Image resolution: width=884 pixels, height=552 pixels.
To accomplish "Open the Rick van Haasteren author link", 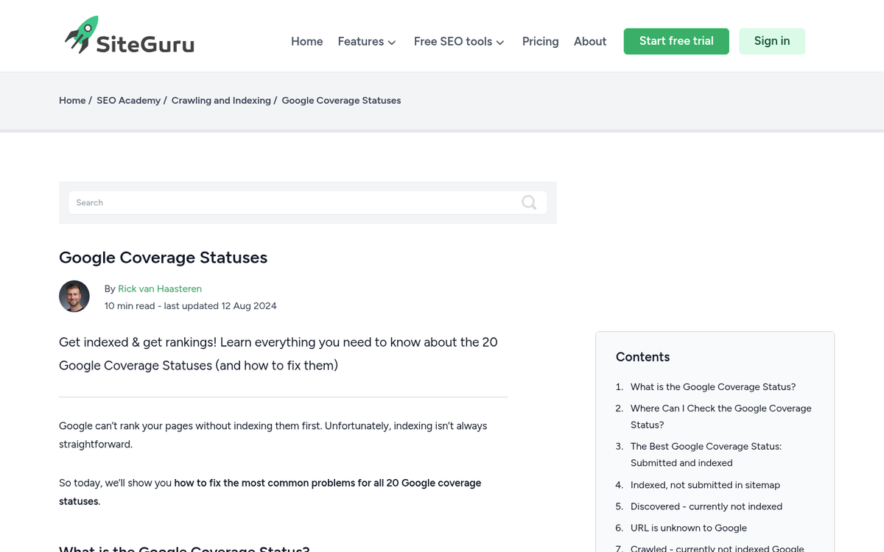I will pos(160,289).
